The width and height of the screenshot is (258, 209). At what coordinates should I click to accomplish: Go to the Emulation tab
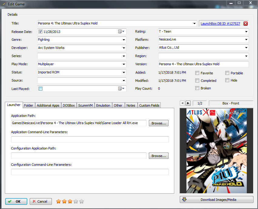point(103,105)
